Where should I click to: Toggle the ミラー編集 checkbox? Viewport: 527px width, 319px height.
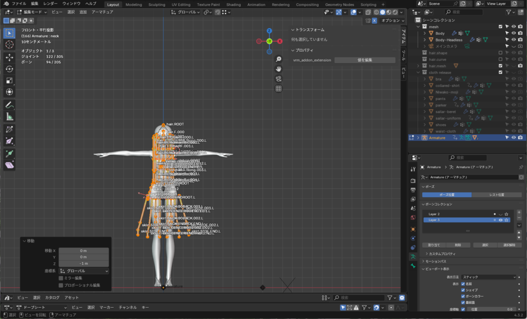pos(61,278)
